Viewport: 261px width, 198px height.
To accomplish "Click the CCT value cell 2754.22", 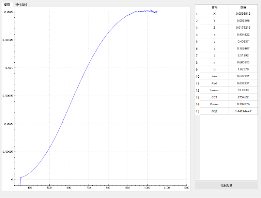I will tap(243, 97).
